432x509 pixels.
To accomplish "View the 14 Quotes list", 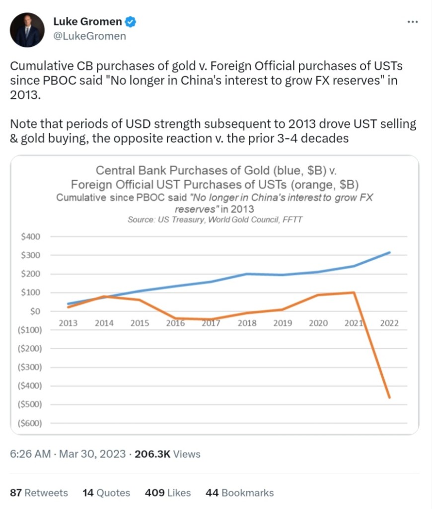I will click(106, 493).
